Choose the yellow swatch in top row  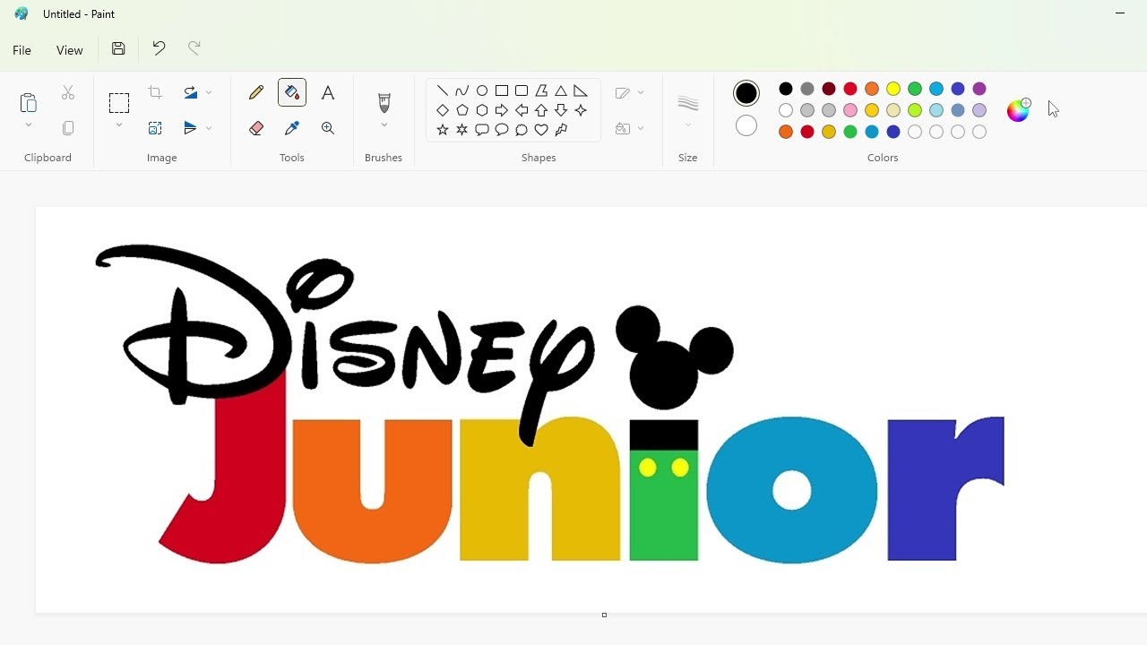[893, 89]
